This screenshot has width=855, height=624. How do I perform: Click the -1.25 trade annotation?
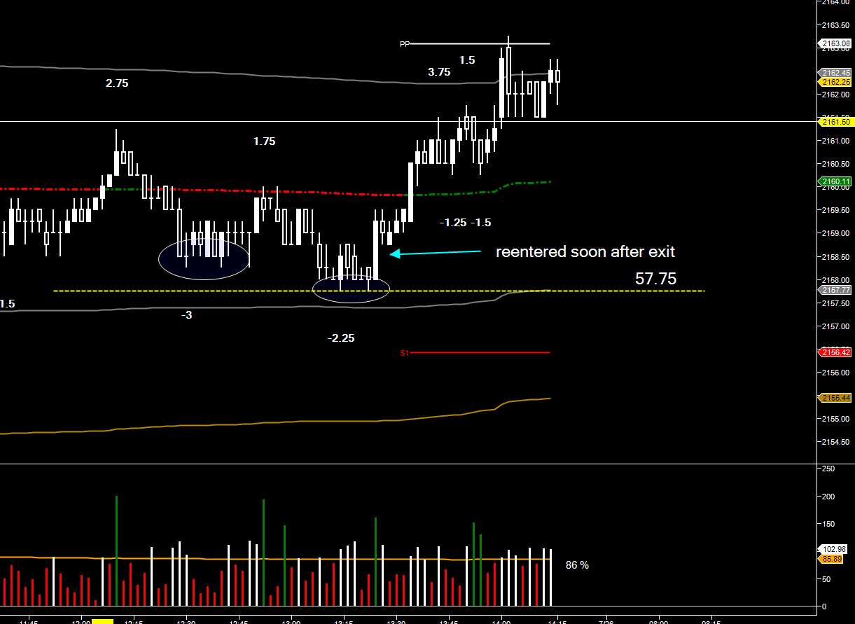coord(453,223)
